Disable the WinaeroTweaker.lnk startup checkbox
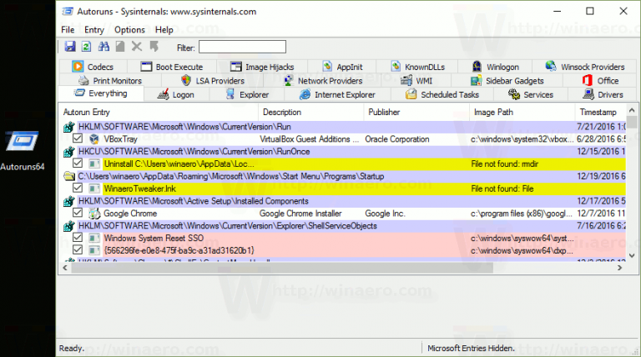This screenshot has height=357, width=641. point(78,188)
